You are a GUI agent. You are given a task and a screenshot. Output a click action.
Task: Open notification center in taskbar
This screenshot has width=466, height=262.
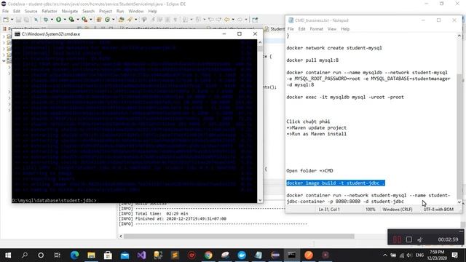click(x=454, y=255)
